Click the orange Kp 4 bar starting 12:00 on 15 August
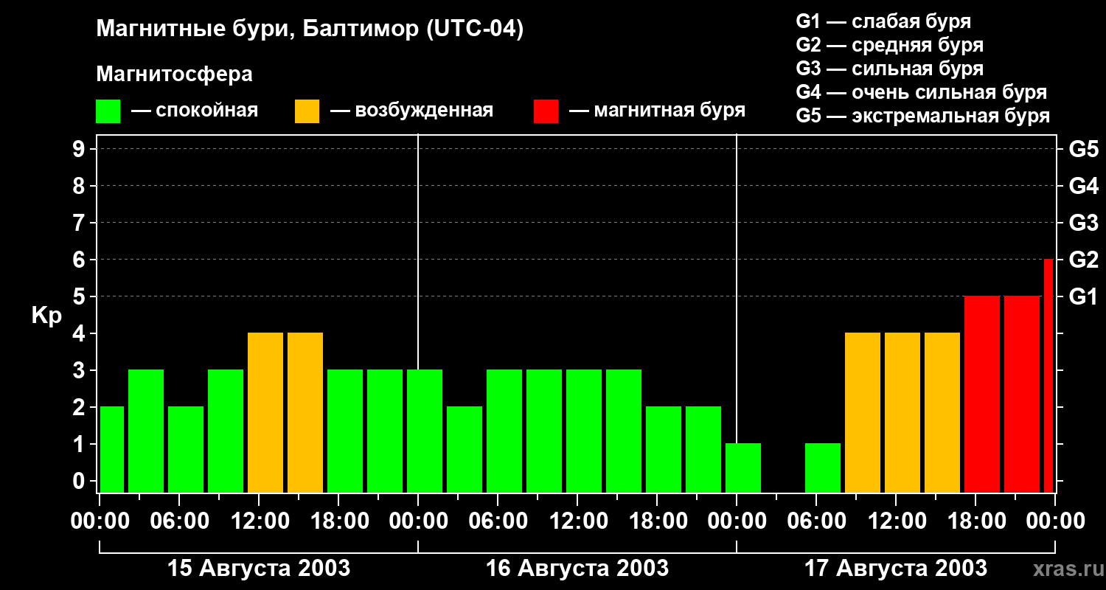 (265, 412)
